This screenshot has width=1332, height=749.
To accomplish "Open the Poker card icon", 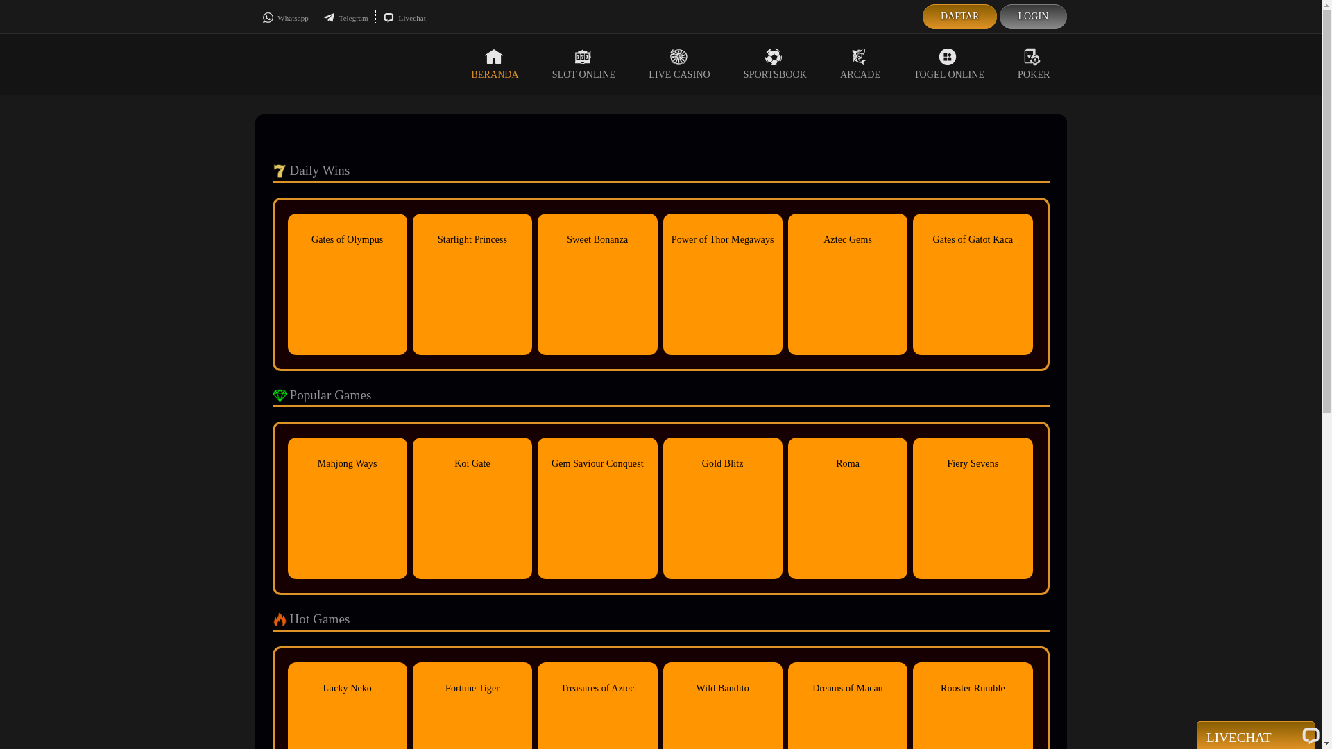I will click(x=1032, y=57).
